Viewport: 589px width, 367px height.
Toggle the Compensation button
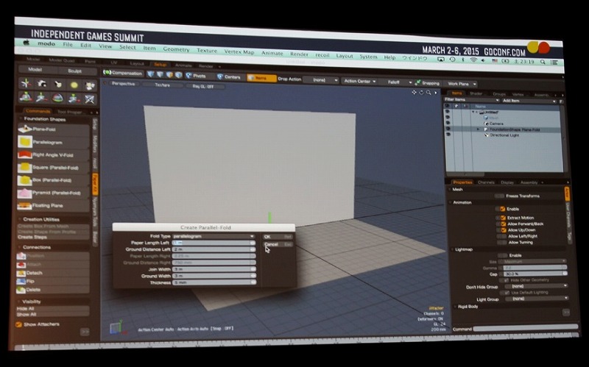click(123, 73)
